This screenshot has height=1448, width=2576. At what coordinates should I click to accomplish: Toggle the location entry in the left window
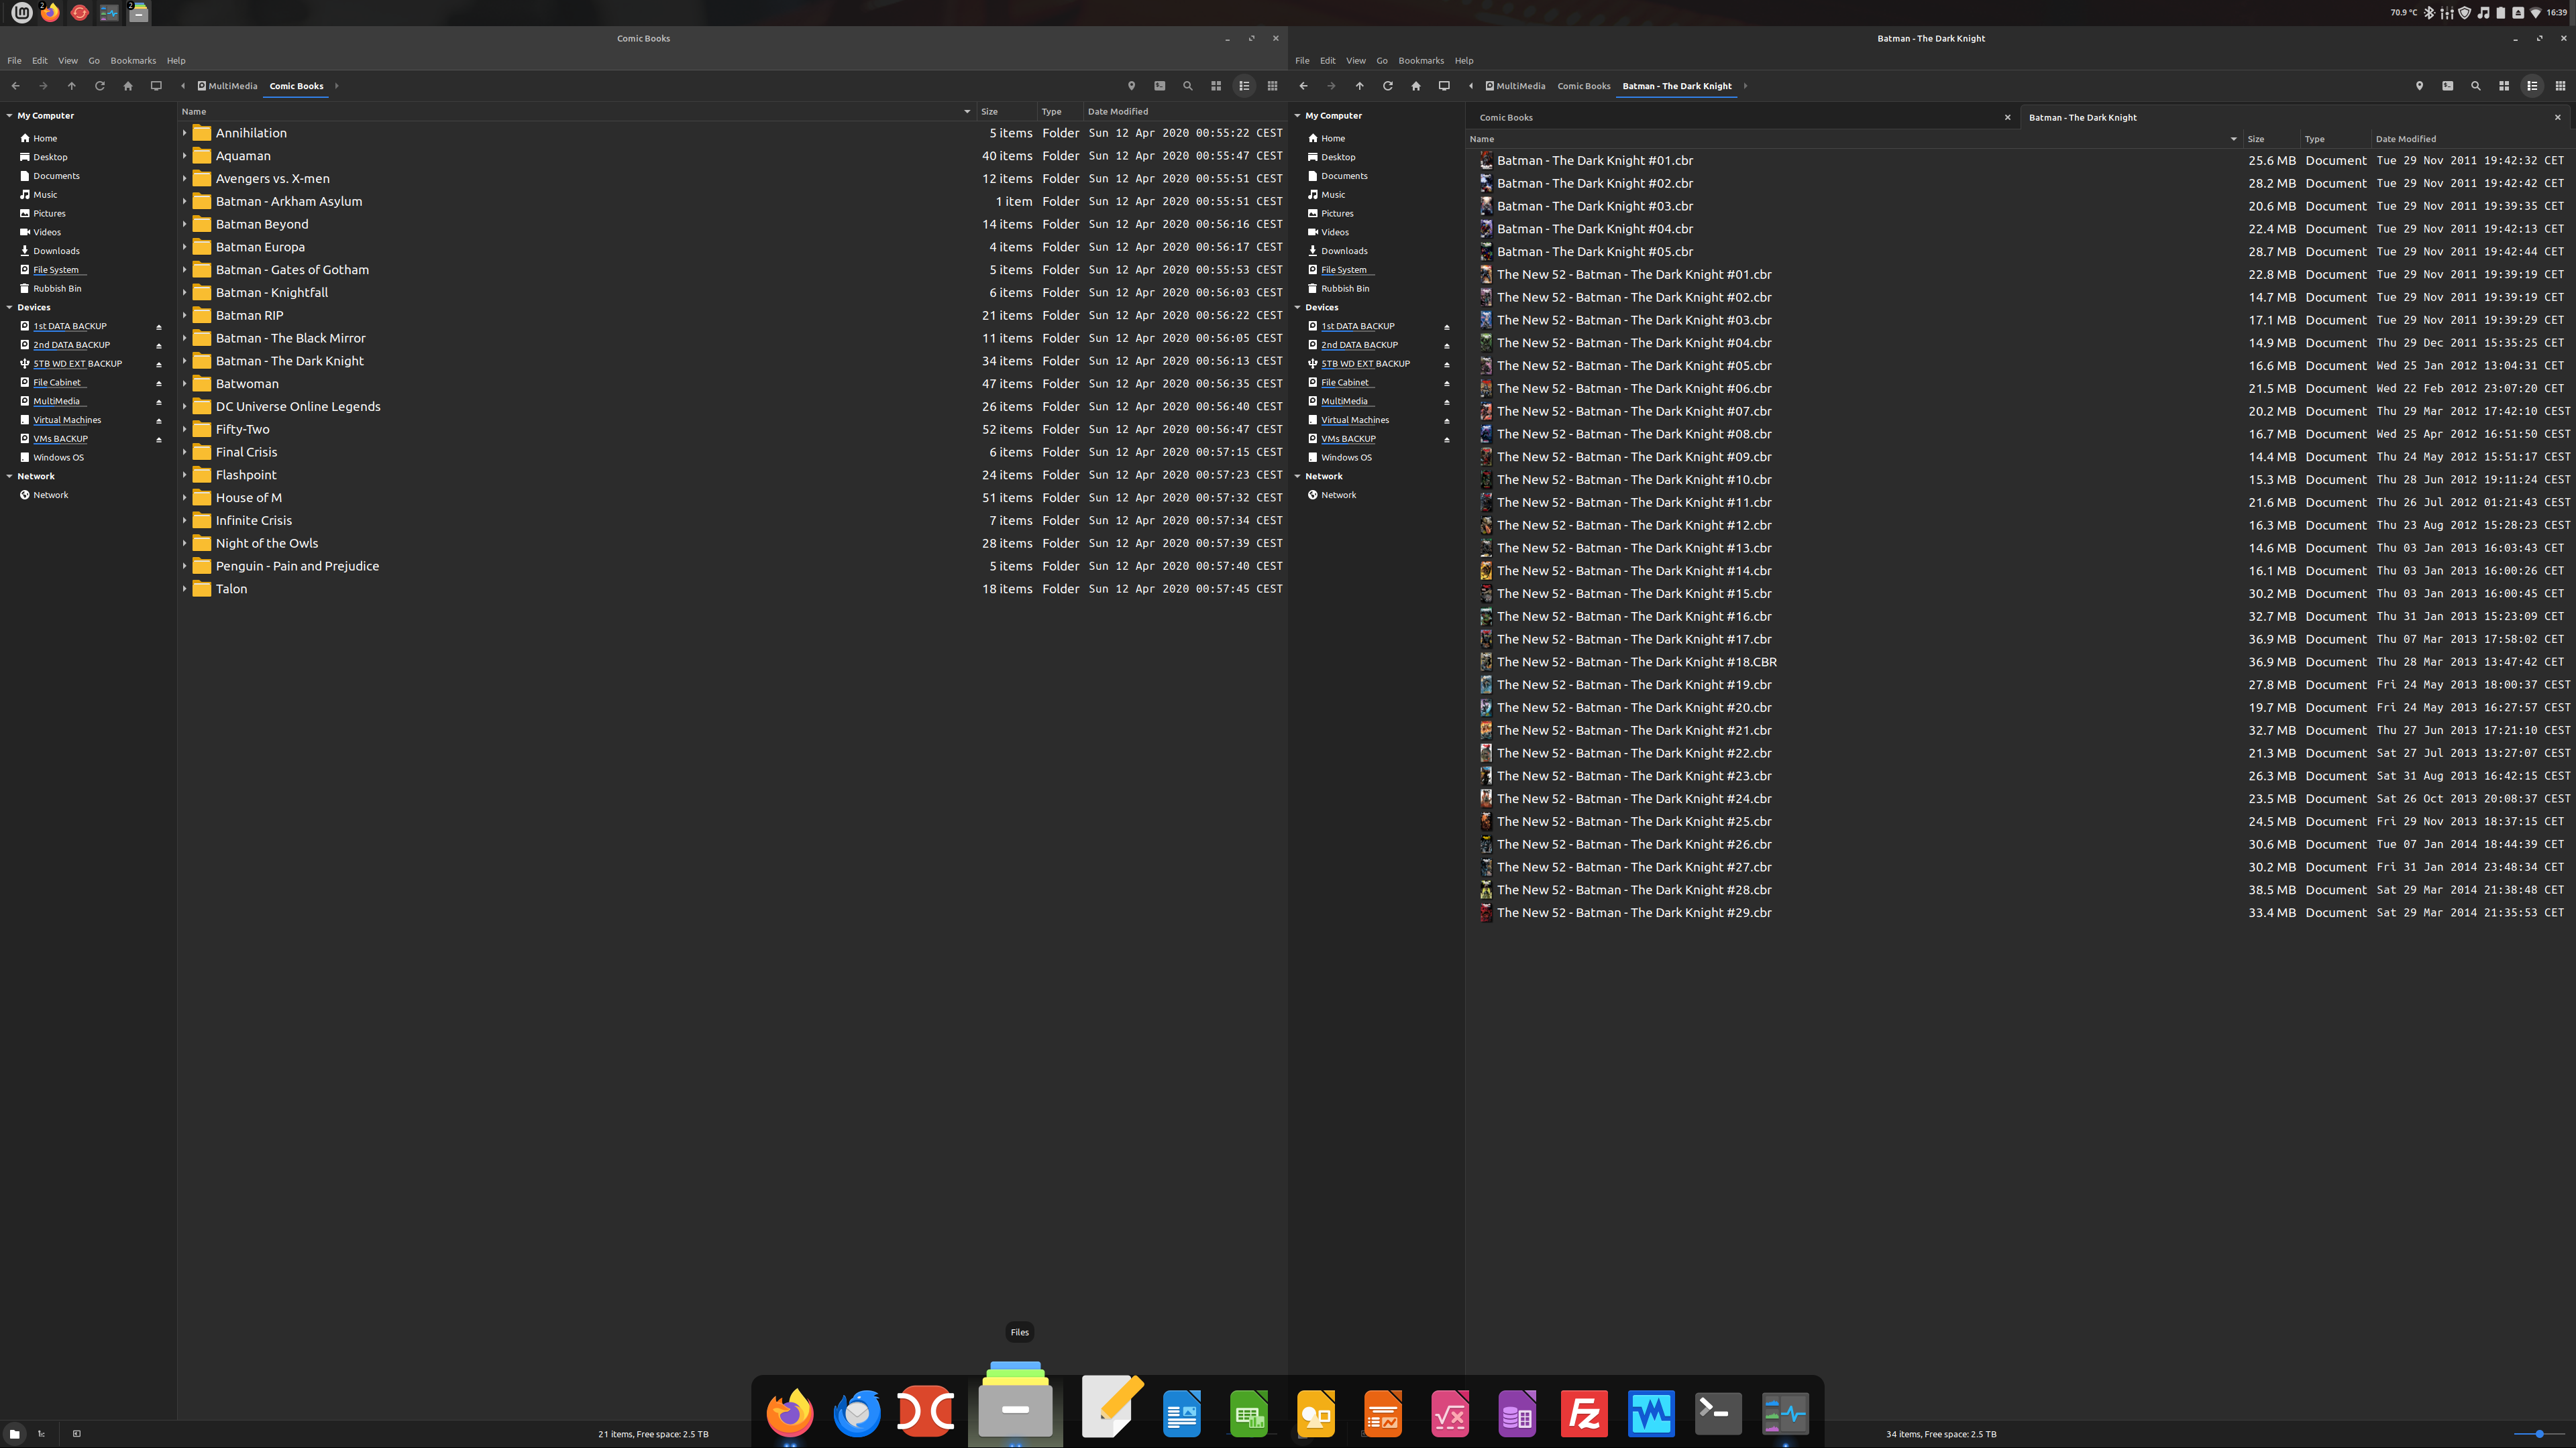[x=1132, y=86]
